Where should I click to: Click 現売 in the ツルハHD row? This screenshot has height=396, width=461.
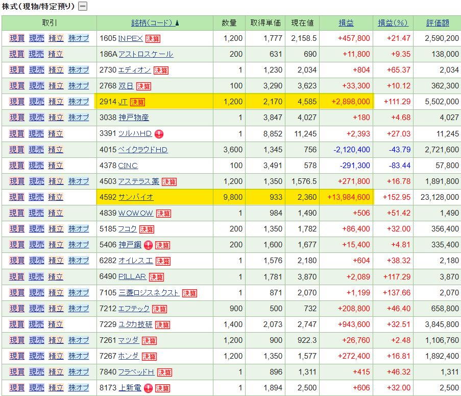pos(36,134)
